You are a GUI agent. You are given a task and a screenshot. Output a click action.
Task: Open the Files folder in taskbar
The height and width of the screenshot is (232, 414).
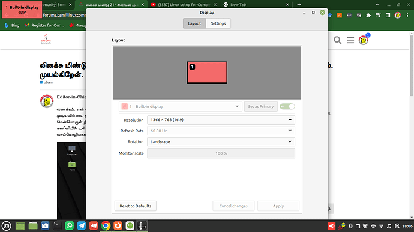[x=33, y=225]
